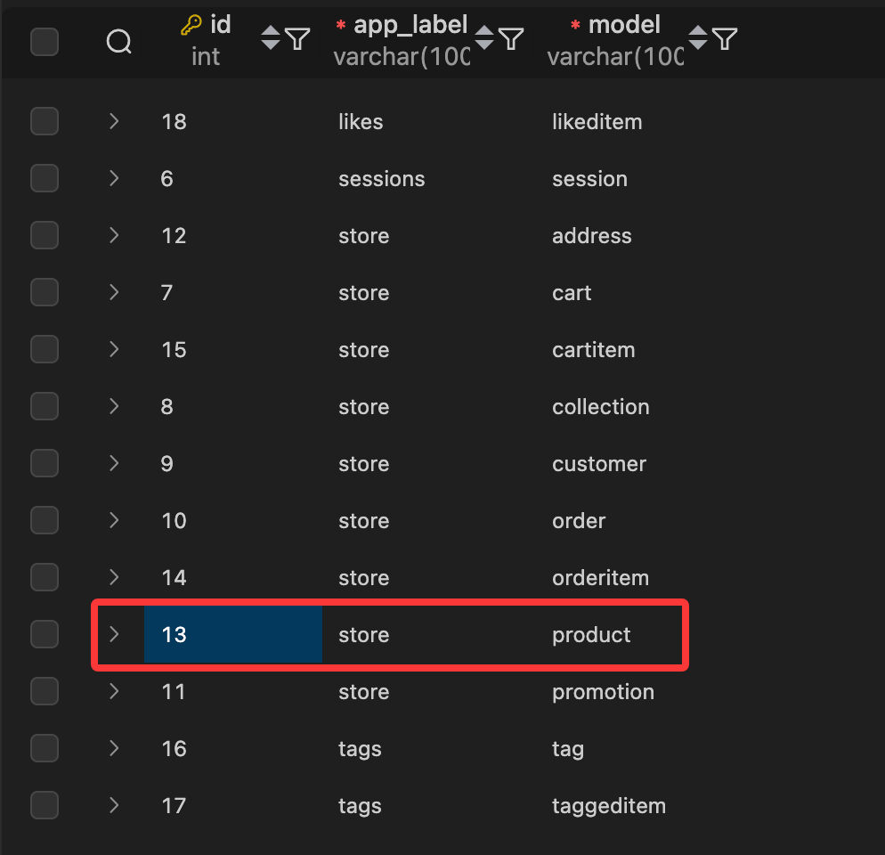
Task: Select the 'tag' model cell
Action: [568, 749]
